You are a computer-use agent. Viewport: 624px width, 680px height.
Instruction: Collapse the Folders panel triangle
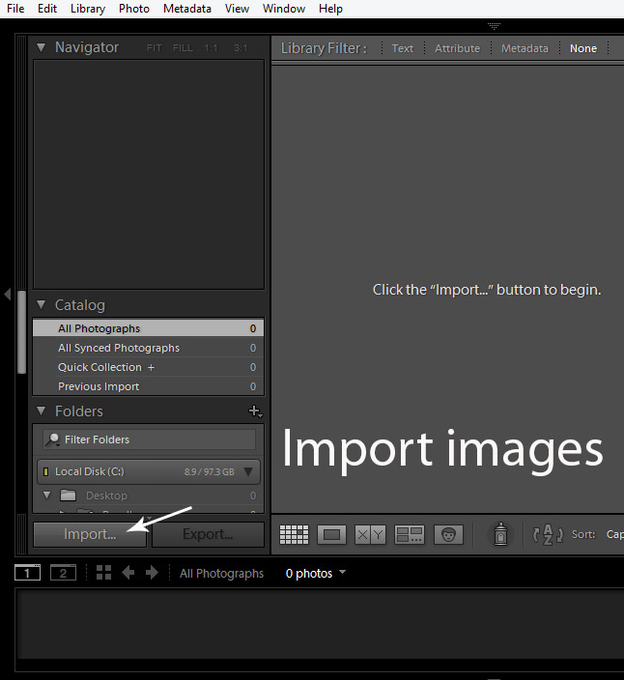41,411
